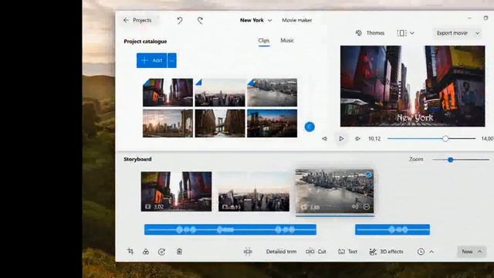Open 3D effects
The width and height of the screenshot is (494, 278).
click(x=386, y=252)
